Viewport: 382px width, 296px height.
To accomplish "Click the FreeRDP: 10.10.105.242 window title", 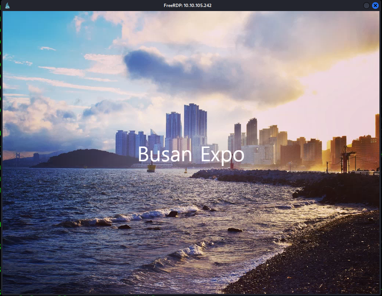I will pos(188,6).
